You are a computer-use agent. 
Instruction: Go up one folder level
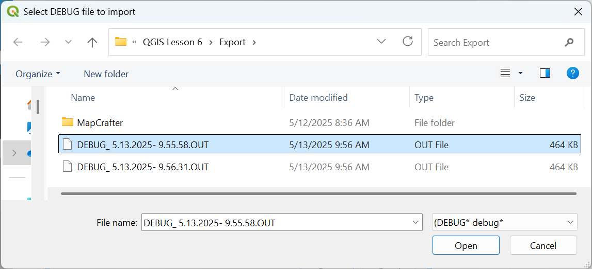click(x=92, y=42)
